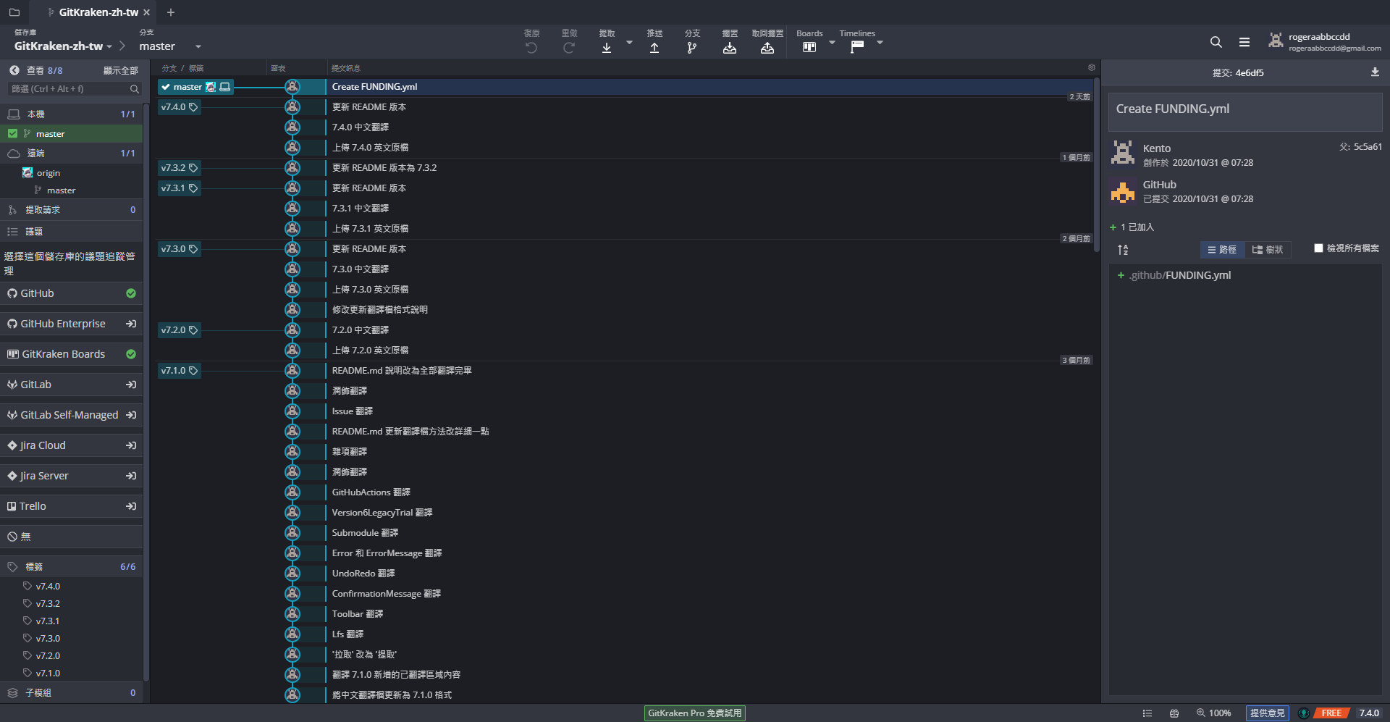Viewport: 1390px width, 722px height.
Task: Click the parent commit link 5c5a61
Action: (1368, 147)
